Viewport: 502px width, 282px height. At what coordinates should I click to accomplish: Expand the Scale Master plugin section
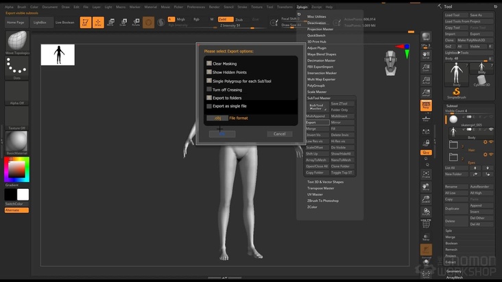click(317, 92)
